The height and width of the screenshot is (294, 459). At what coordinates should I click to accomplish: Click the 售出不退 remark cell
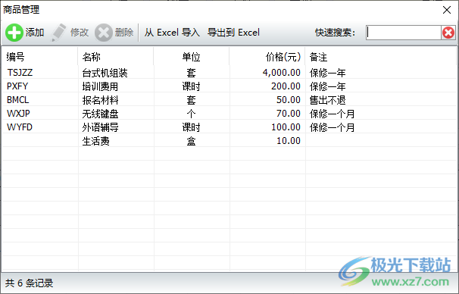327,100
